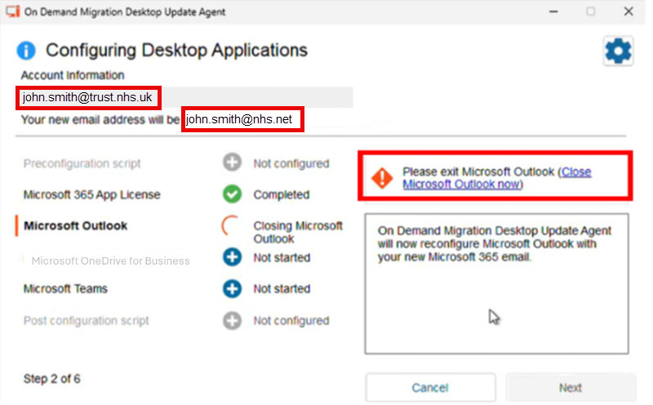Open settings via the blue gear icon

618,51
